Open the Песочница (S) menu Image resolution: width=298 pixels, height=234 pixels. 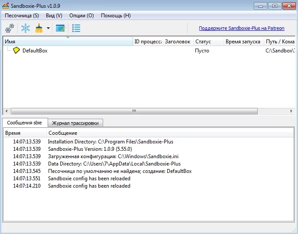click(22, 16)
